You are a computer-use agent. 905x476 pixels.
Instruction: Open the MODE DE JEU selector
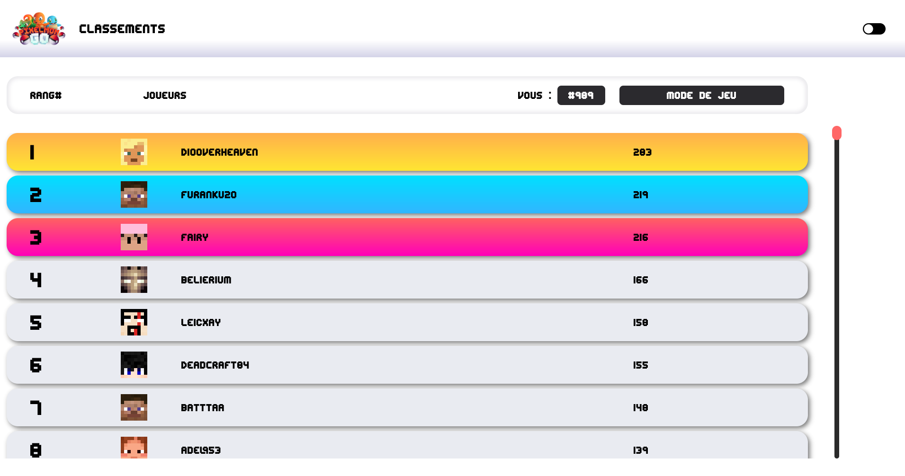tap(701, 95)
